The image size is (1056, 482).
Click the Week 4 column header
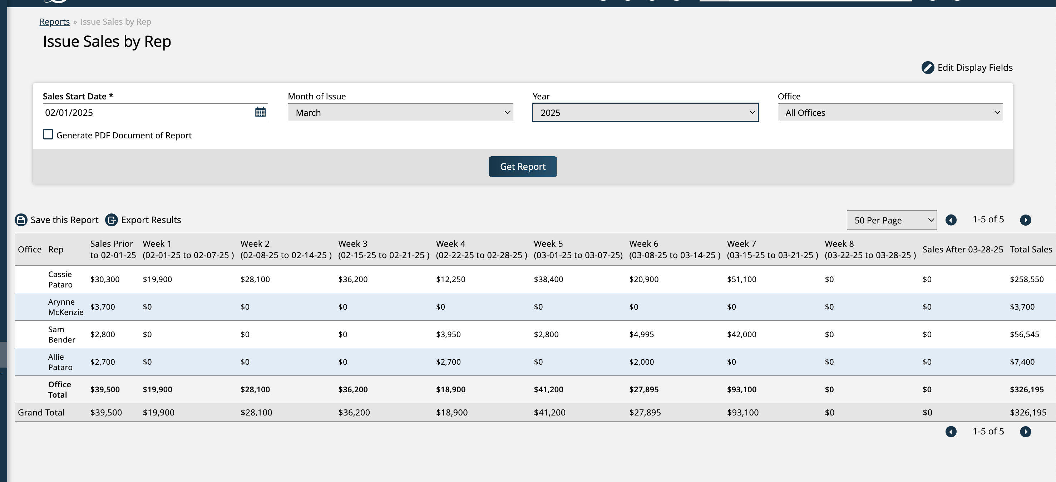click(x=481, y=249)
